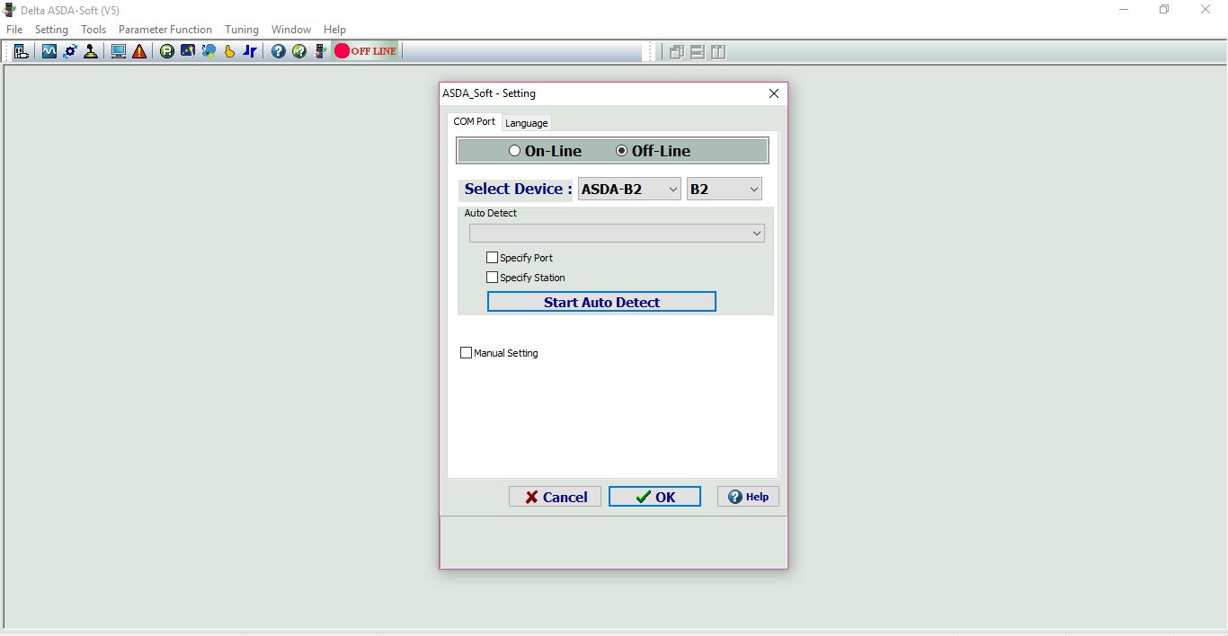Click the blue gear tuning toolbar icon
The width and height of the screenshot is (1228, 636).
click(70, 51)
